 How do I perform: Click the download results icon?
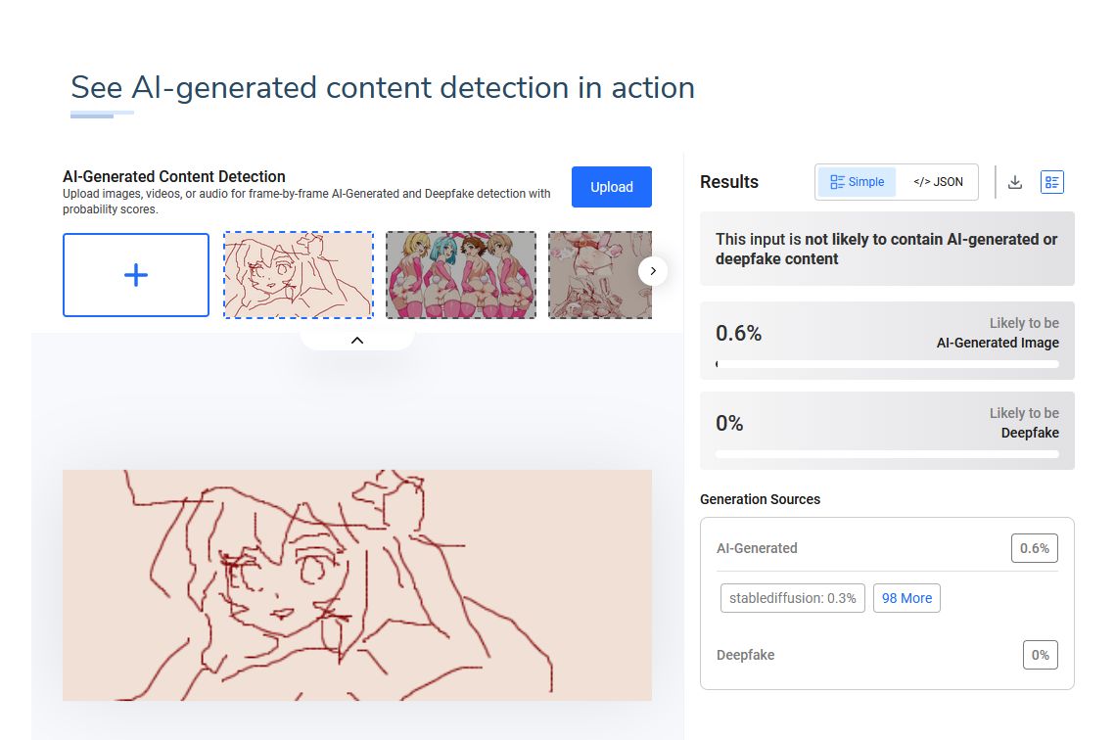(x=1015, y=182)
